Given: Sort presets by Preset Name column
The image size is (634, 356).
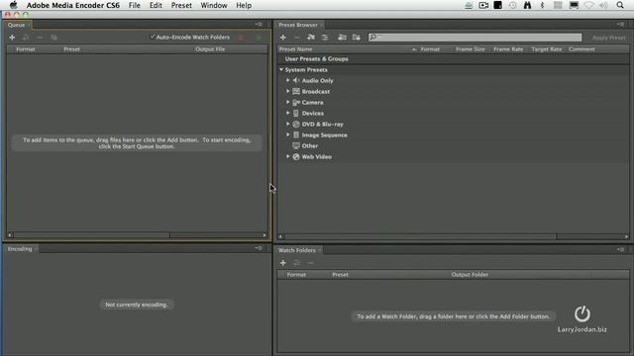Looking at the screenshot, I should [295, 49].
